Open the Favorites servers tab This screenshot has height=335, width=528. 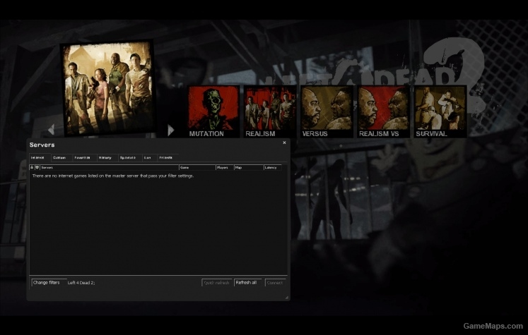tap(82, 157)
